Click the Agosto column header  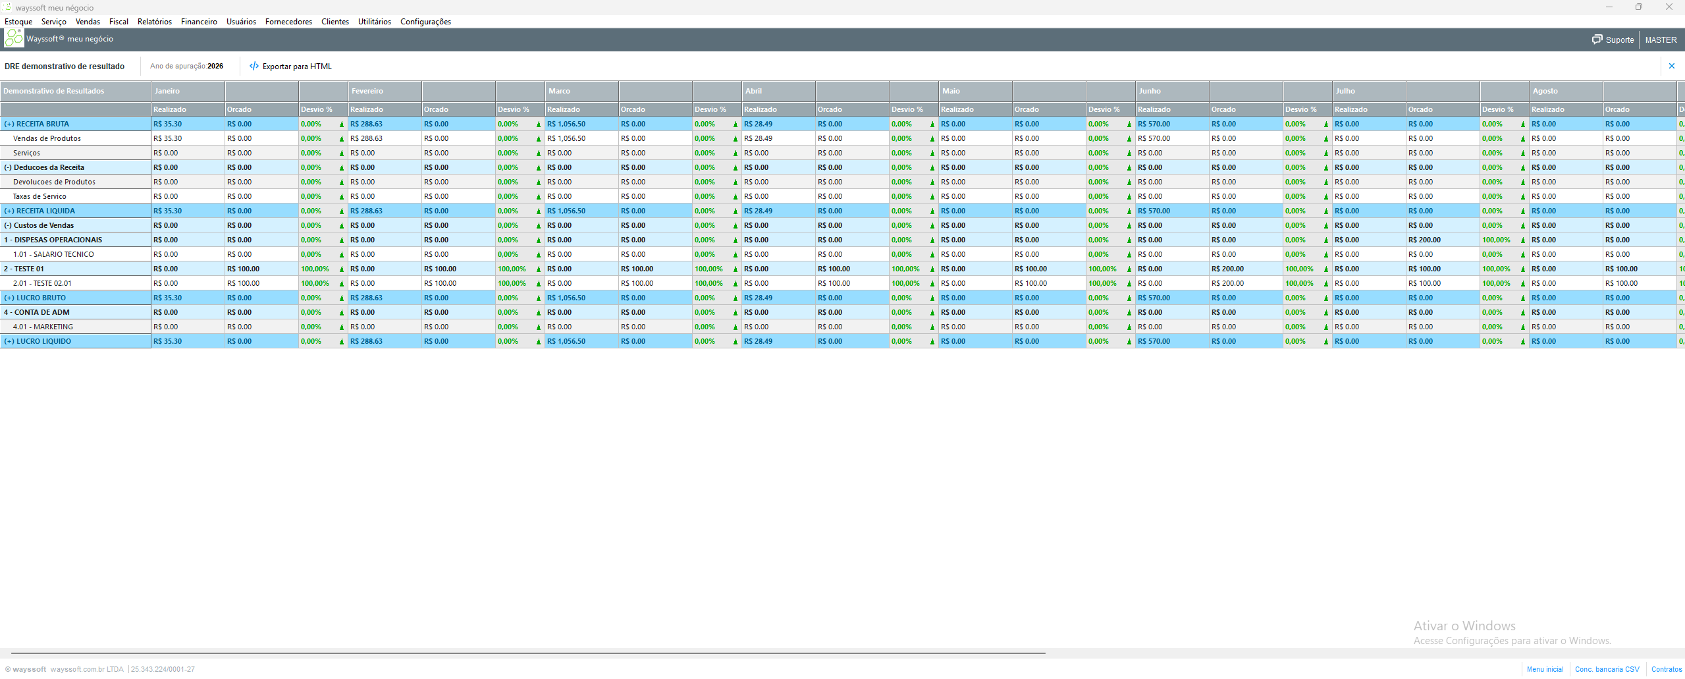tap(1566, 91)
